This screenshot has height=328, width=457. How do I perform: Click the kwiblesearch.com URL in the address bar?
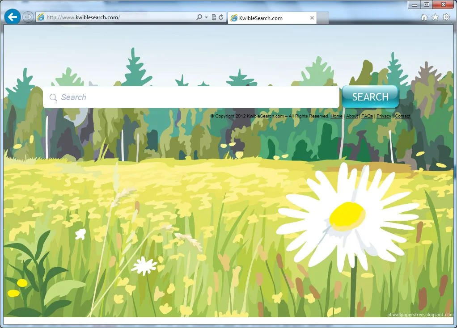tap(83, 17)
